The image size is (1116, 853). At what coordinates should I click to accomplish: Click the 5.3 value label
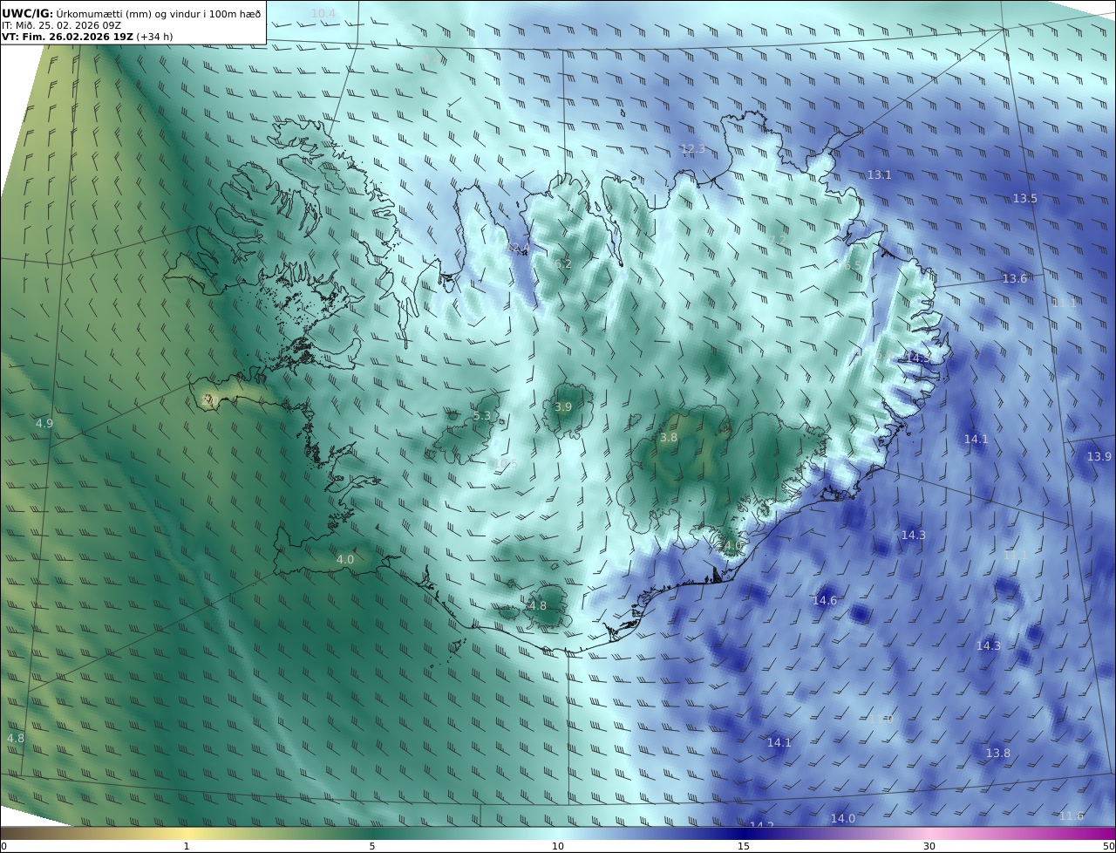click(x=482, y=417)
